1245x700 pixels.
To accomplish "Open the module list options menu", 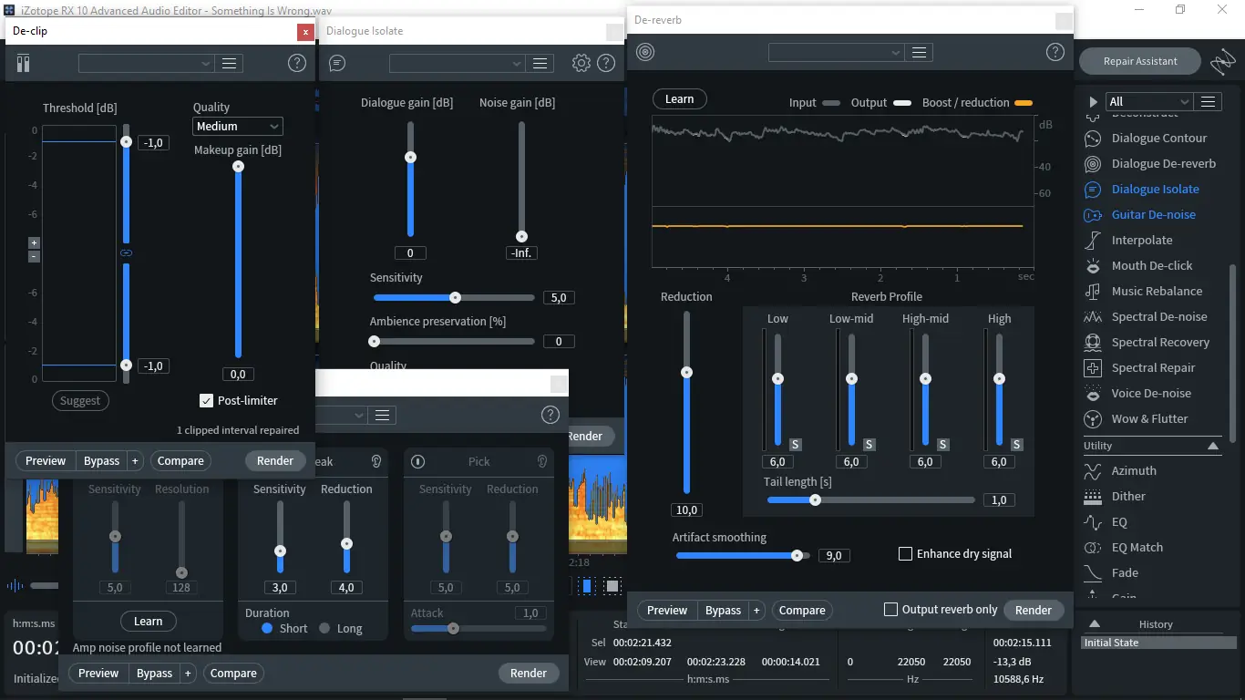I will tap(1209, 101).
